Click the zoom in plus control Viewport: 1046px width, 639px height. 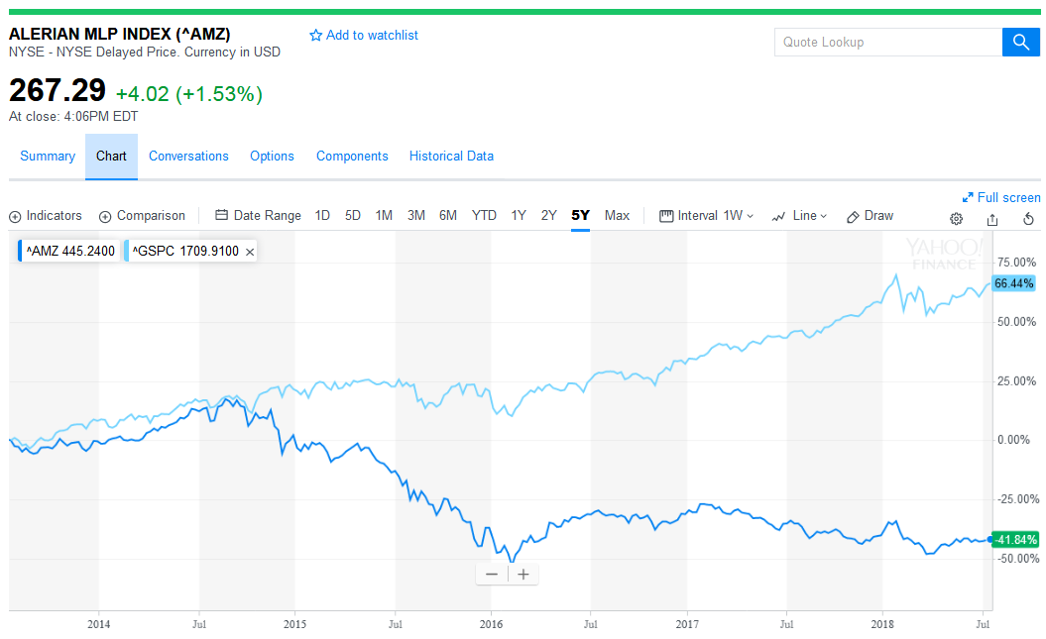pos(523,574)
